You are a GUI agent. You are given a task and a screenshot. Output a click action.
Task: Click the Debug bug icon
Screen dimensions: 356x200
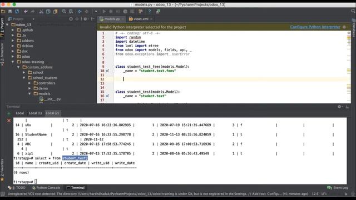point(111,11)
